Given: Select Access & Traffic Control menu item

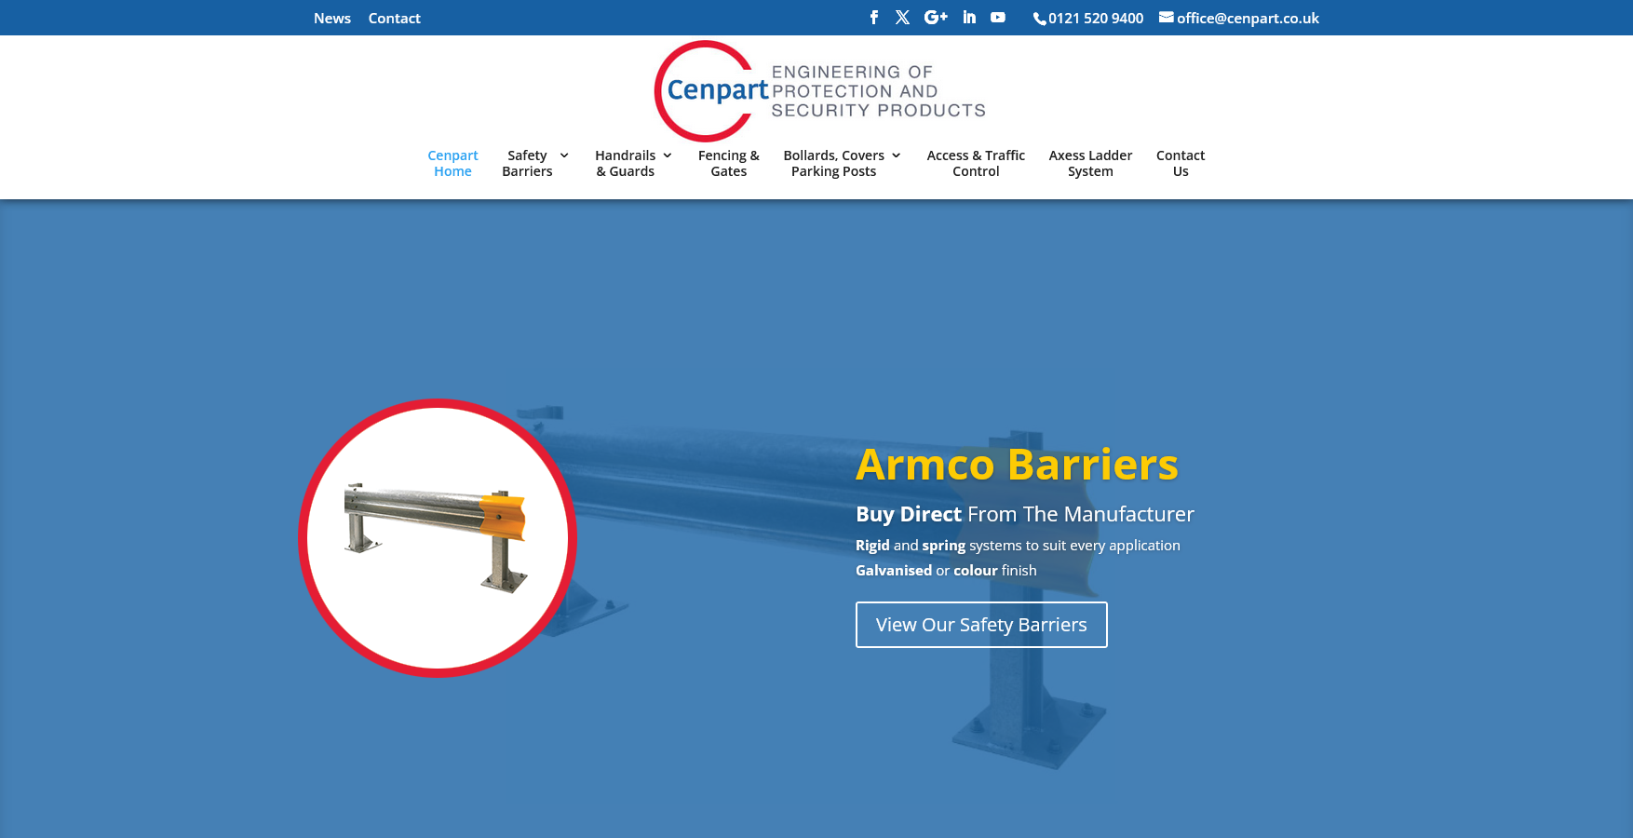Looking at the screenshot, I should tap(976, 163).
